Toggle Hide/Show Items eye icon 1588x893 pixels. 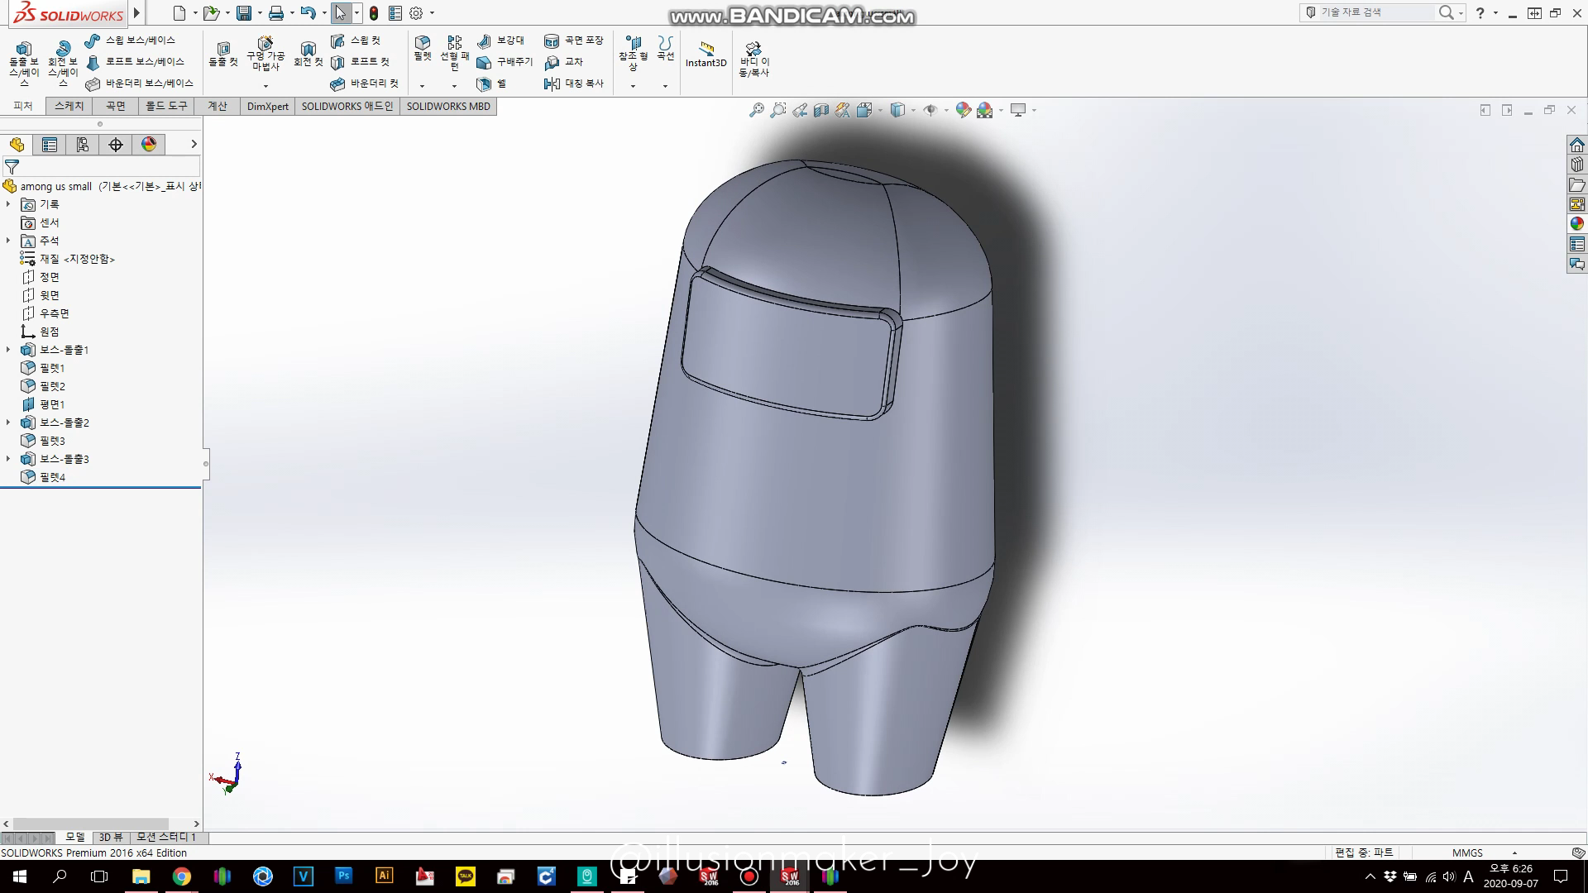(x=930, y=110)
